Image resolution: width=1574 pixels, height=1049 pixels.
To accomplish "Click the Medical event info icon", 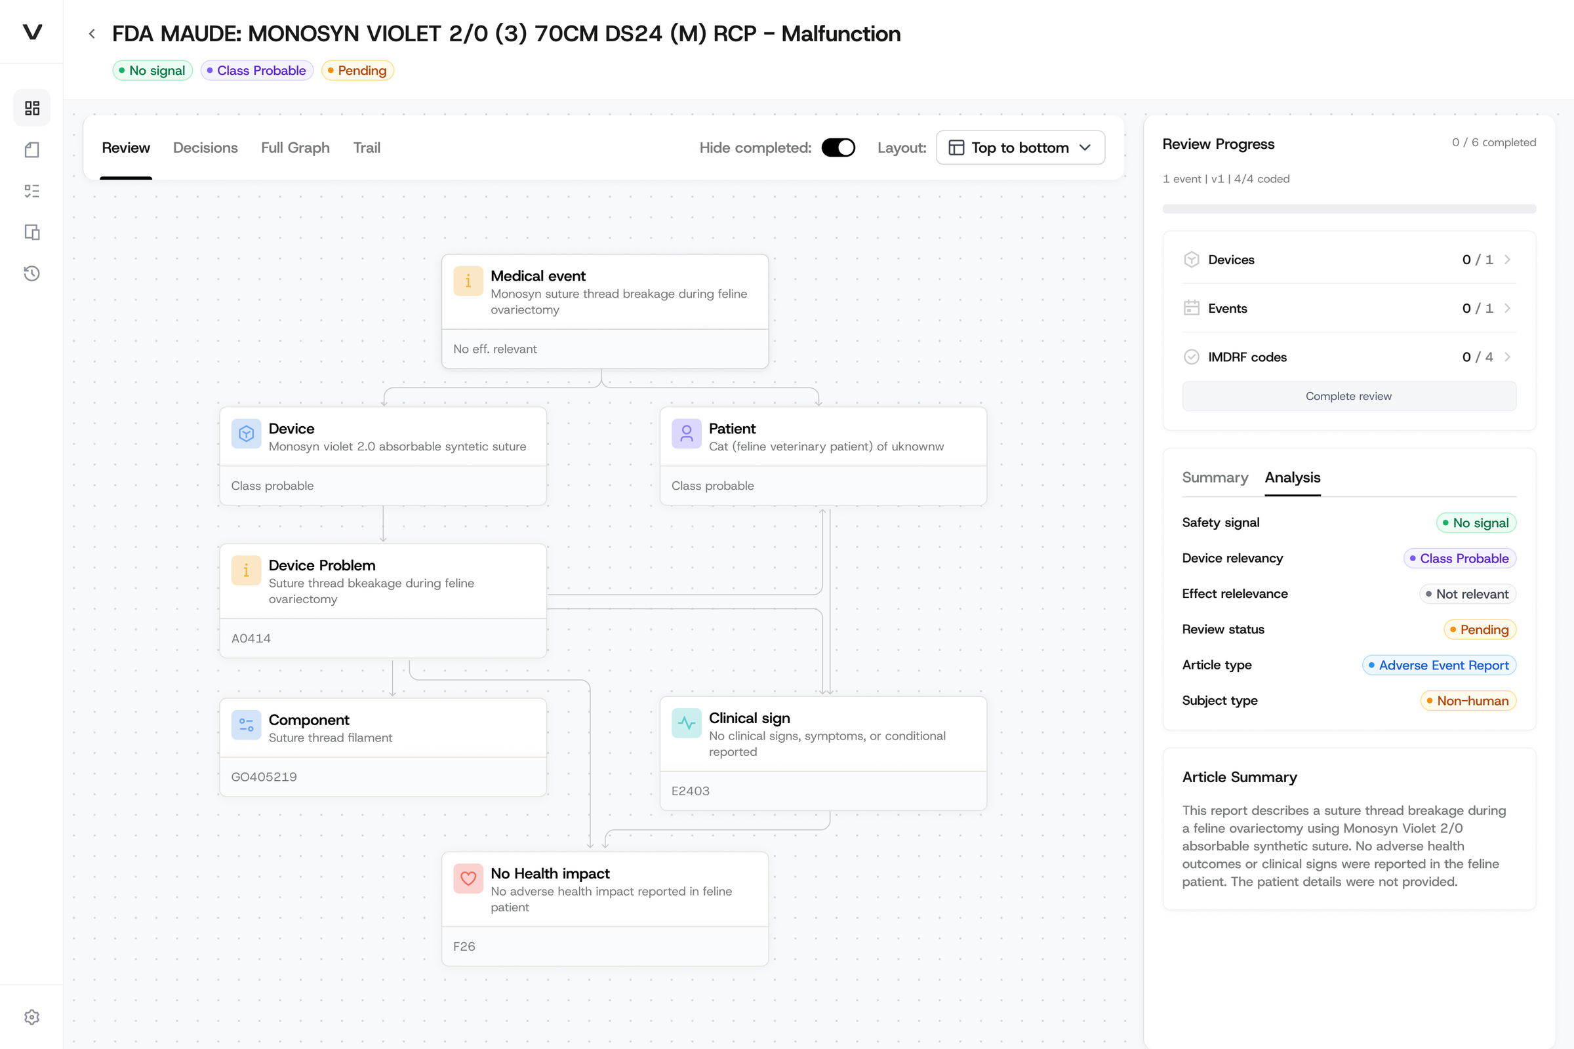I will pos(468,281).
